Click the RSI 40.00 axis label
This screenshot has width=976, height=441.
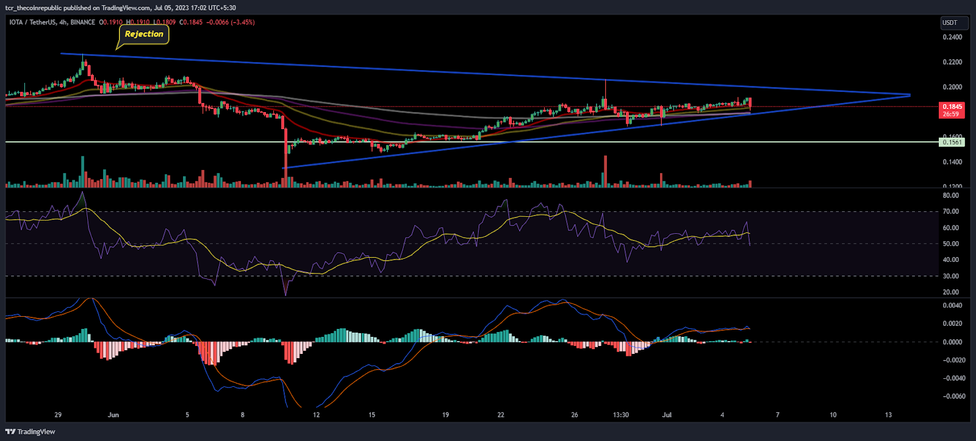[950, 259]
